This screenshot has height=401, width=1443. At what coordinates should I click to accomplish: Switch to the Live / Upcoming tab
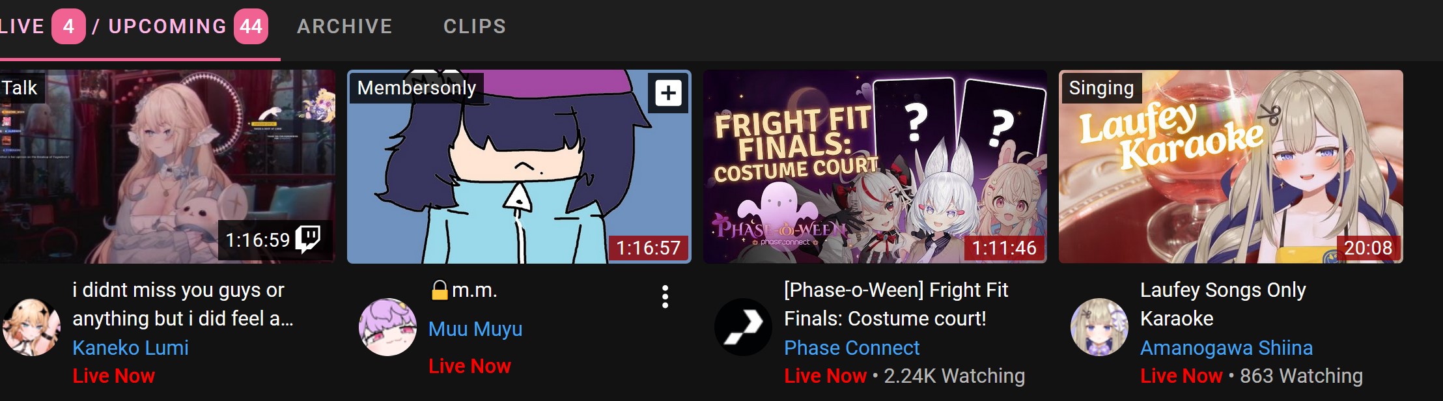tap(135, 26)
